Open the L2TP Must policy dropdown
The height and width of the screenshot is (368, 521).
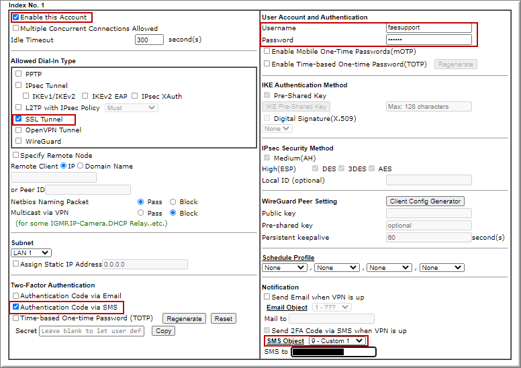132,107
